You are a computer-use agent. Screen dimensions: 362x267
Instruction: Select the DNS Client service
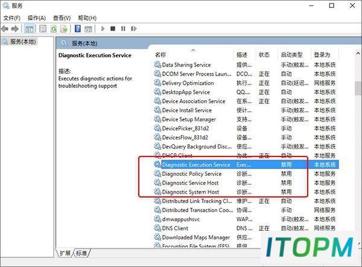coord(246,228)
